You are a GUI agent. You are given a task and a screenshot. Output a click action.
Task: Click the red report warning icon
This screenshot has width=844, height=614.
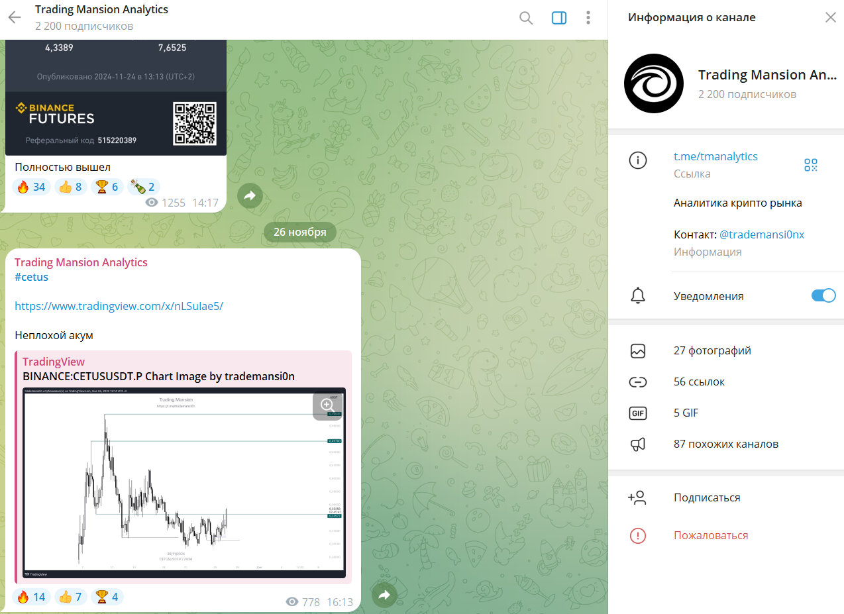pyautogui.click(x=638, y=535)
